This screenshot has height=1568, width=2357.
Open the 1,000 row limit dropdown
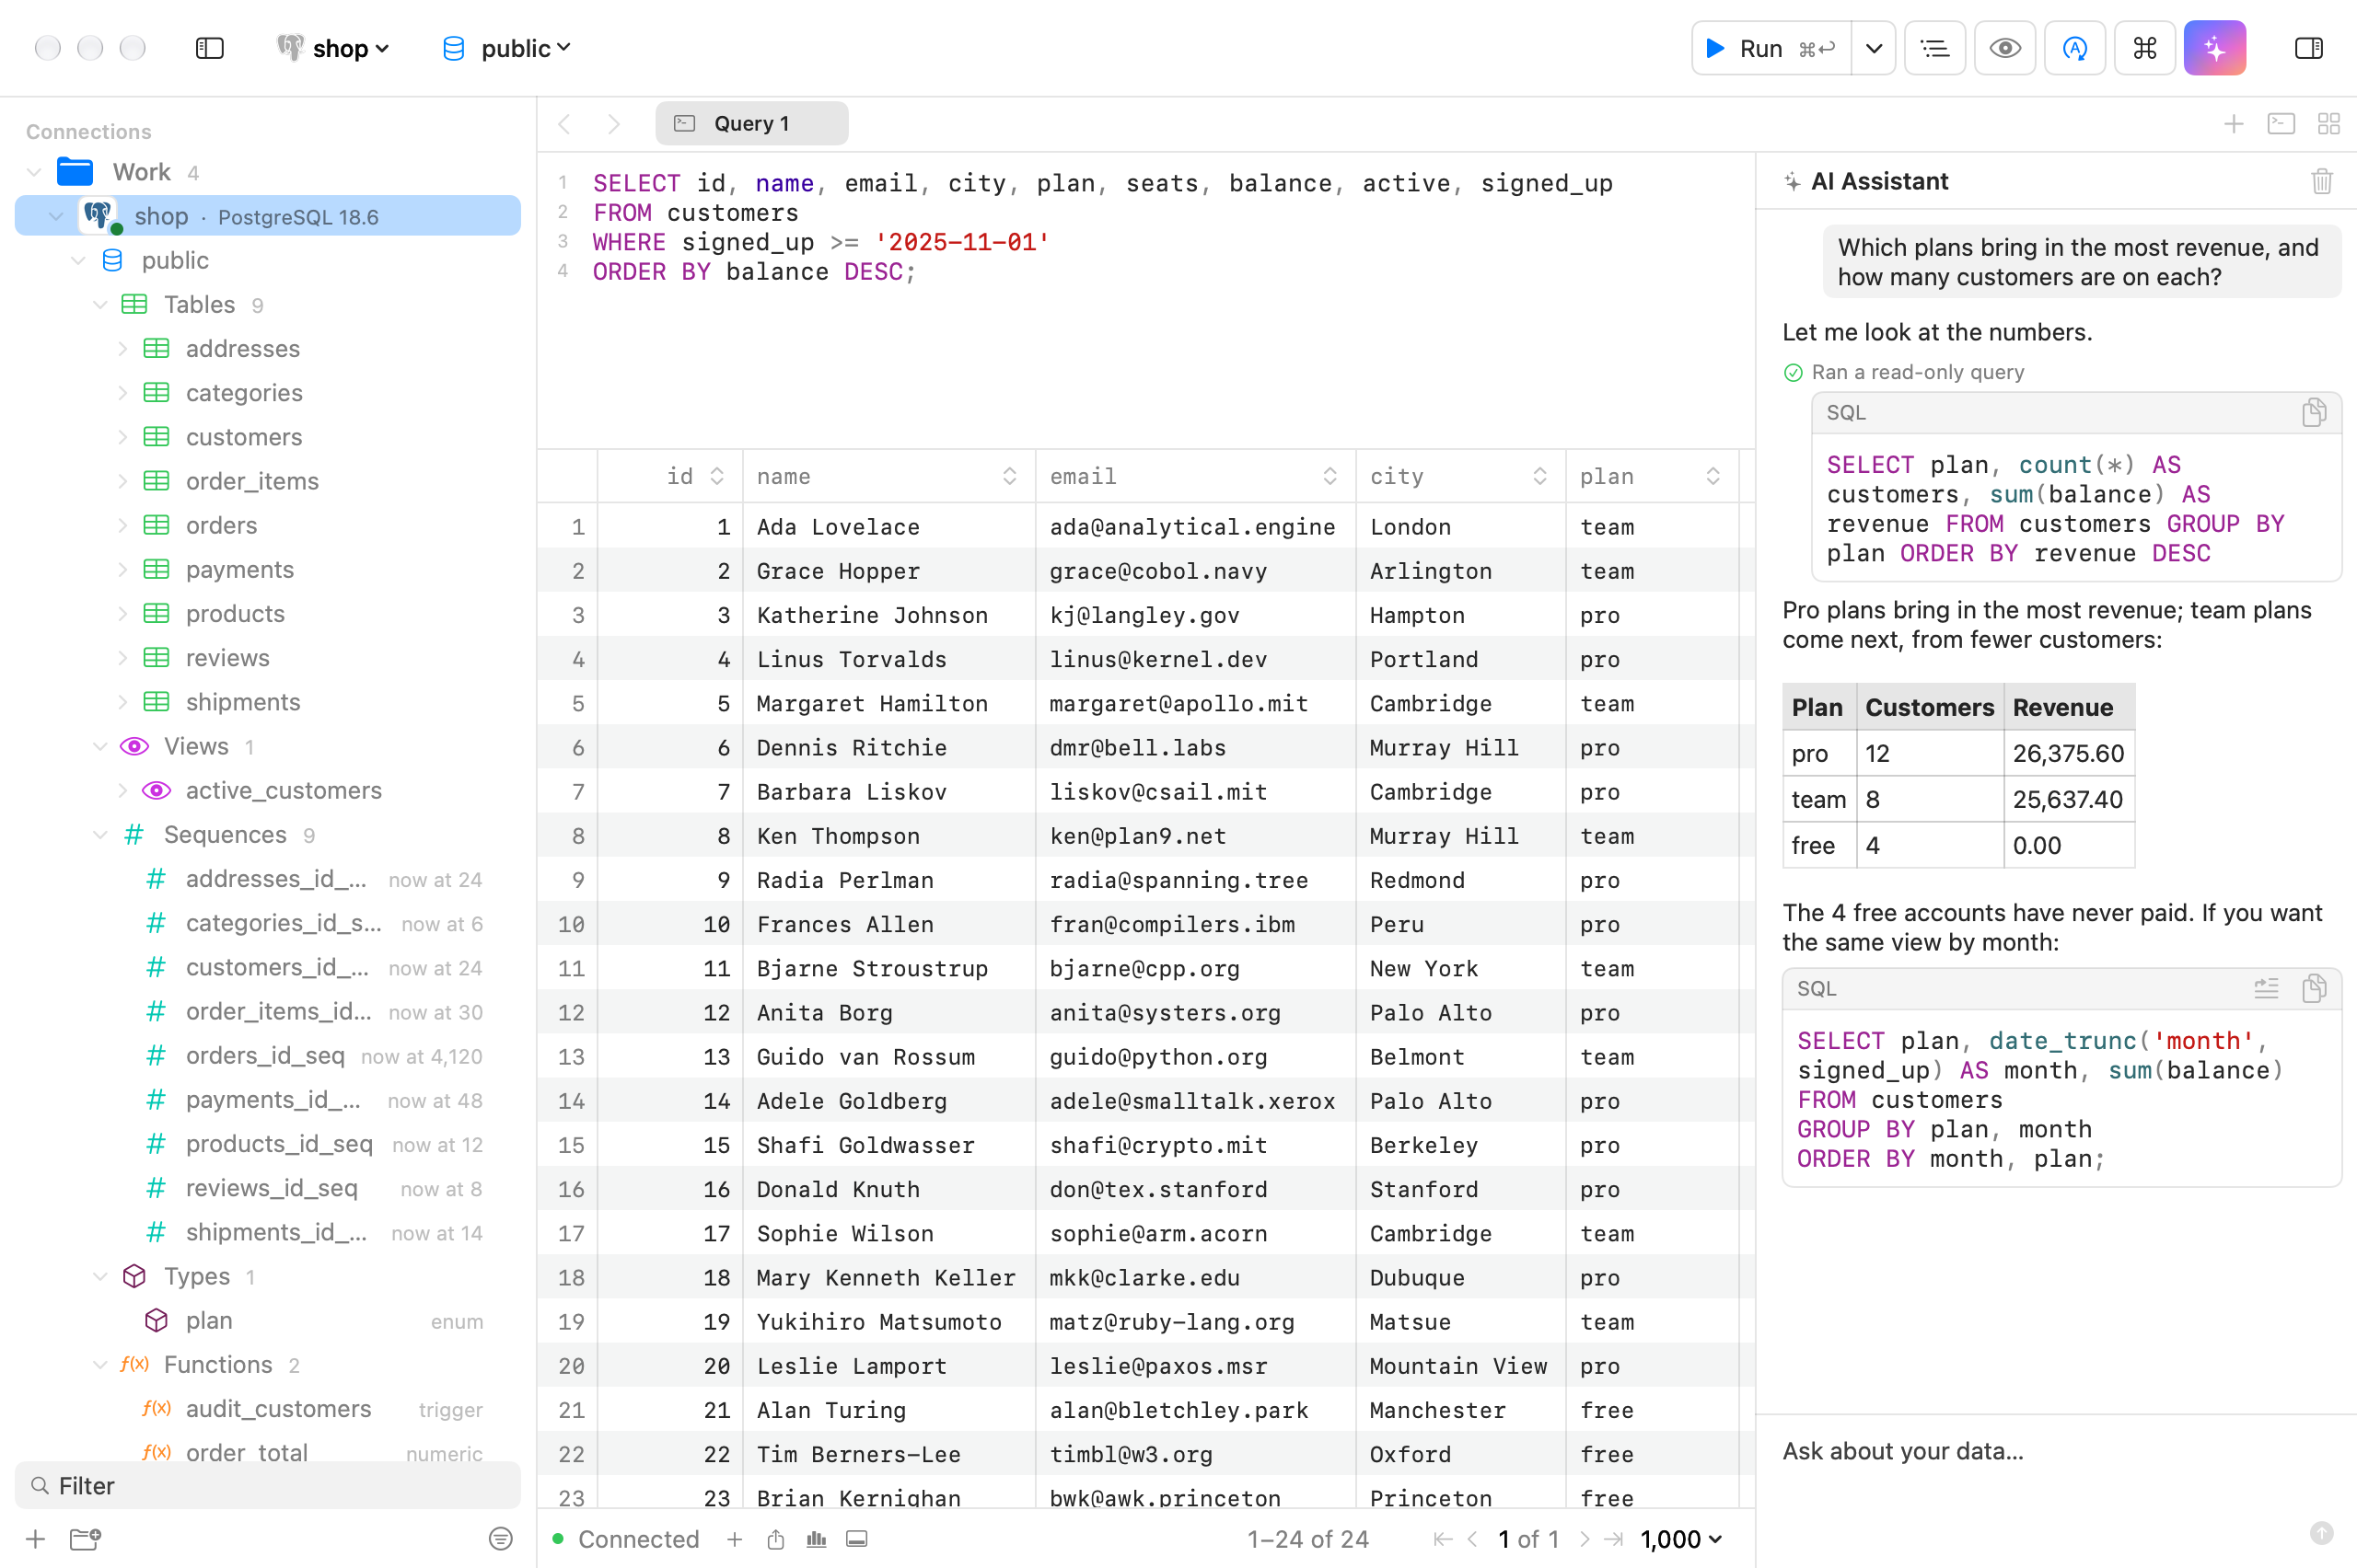(1682, 1539)
